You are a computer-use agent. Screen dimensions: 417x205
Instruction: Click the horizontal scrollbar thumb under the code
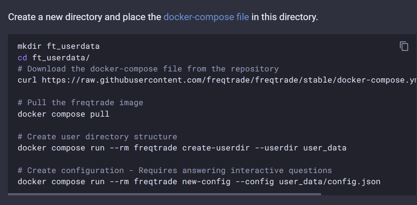tap(164, 194)
